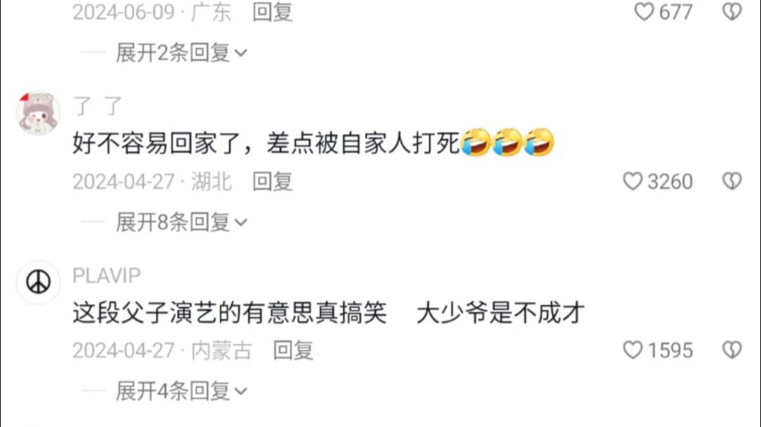Click the 3260 like count
The image size is (761, 427).
(670, 181)
